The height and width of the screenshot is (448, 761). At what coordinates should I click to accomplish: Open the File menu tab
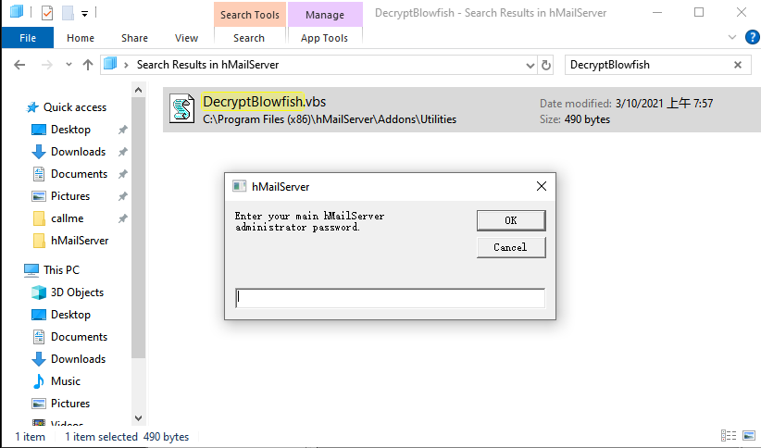[x=28, y=38]
